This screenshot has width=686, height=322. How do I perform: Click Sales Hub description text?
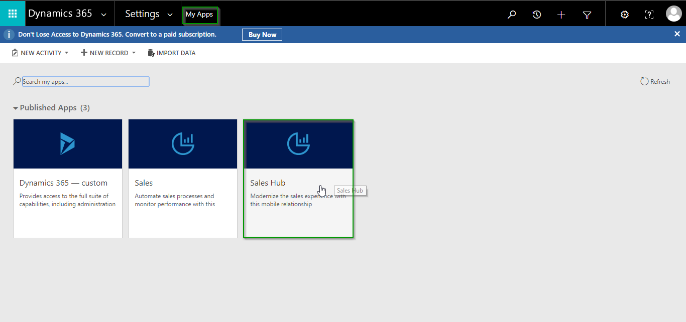[x=298, y=200]
